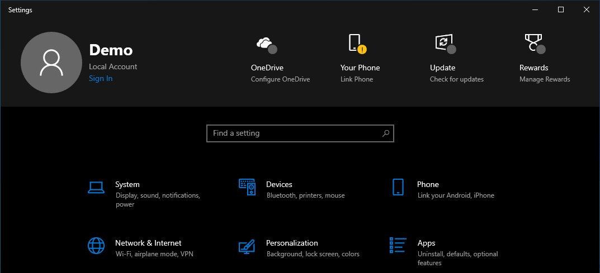Click the Link Phone label
600x273 pixels.
[357, 79]
